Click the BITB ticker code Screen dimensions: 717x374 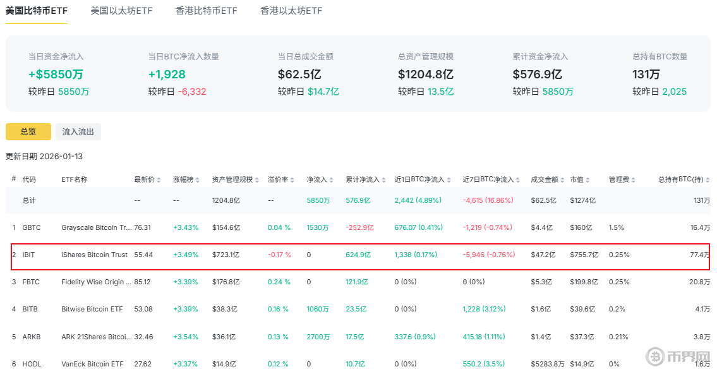(30, 309)
